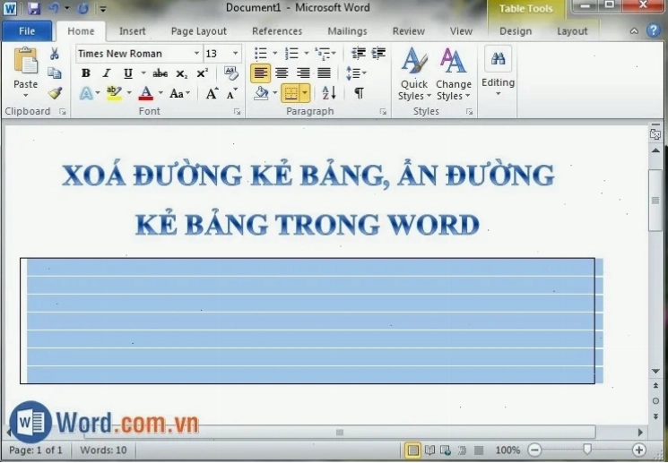Screen dimensions: 668x463
Task: Open Paragraph dialog launcher
Action: pyautogui.click(x=383, y=112)
